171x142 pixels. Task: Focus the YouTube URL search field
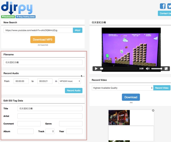38,30
